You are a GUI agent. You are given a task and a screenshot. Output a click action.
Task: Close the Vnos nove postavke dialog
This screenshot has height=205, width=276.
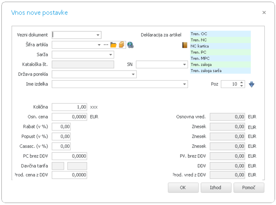point(264,12)
